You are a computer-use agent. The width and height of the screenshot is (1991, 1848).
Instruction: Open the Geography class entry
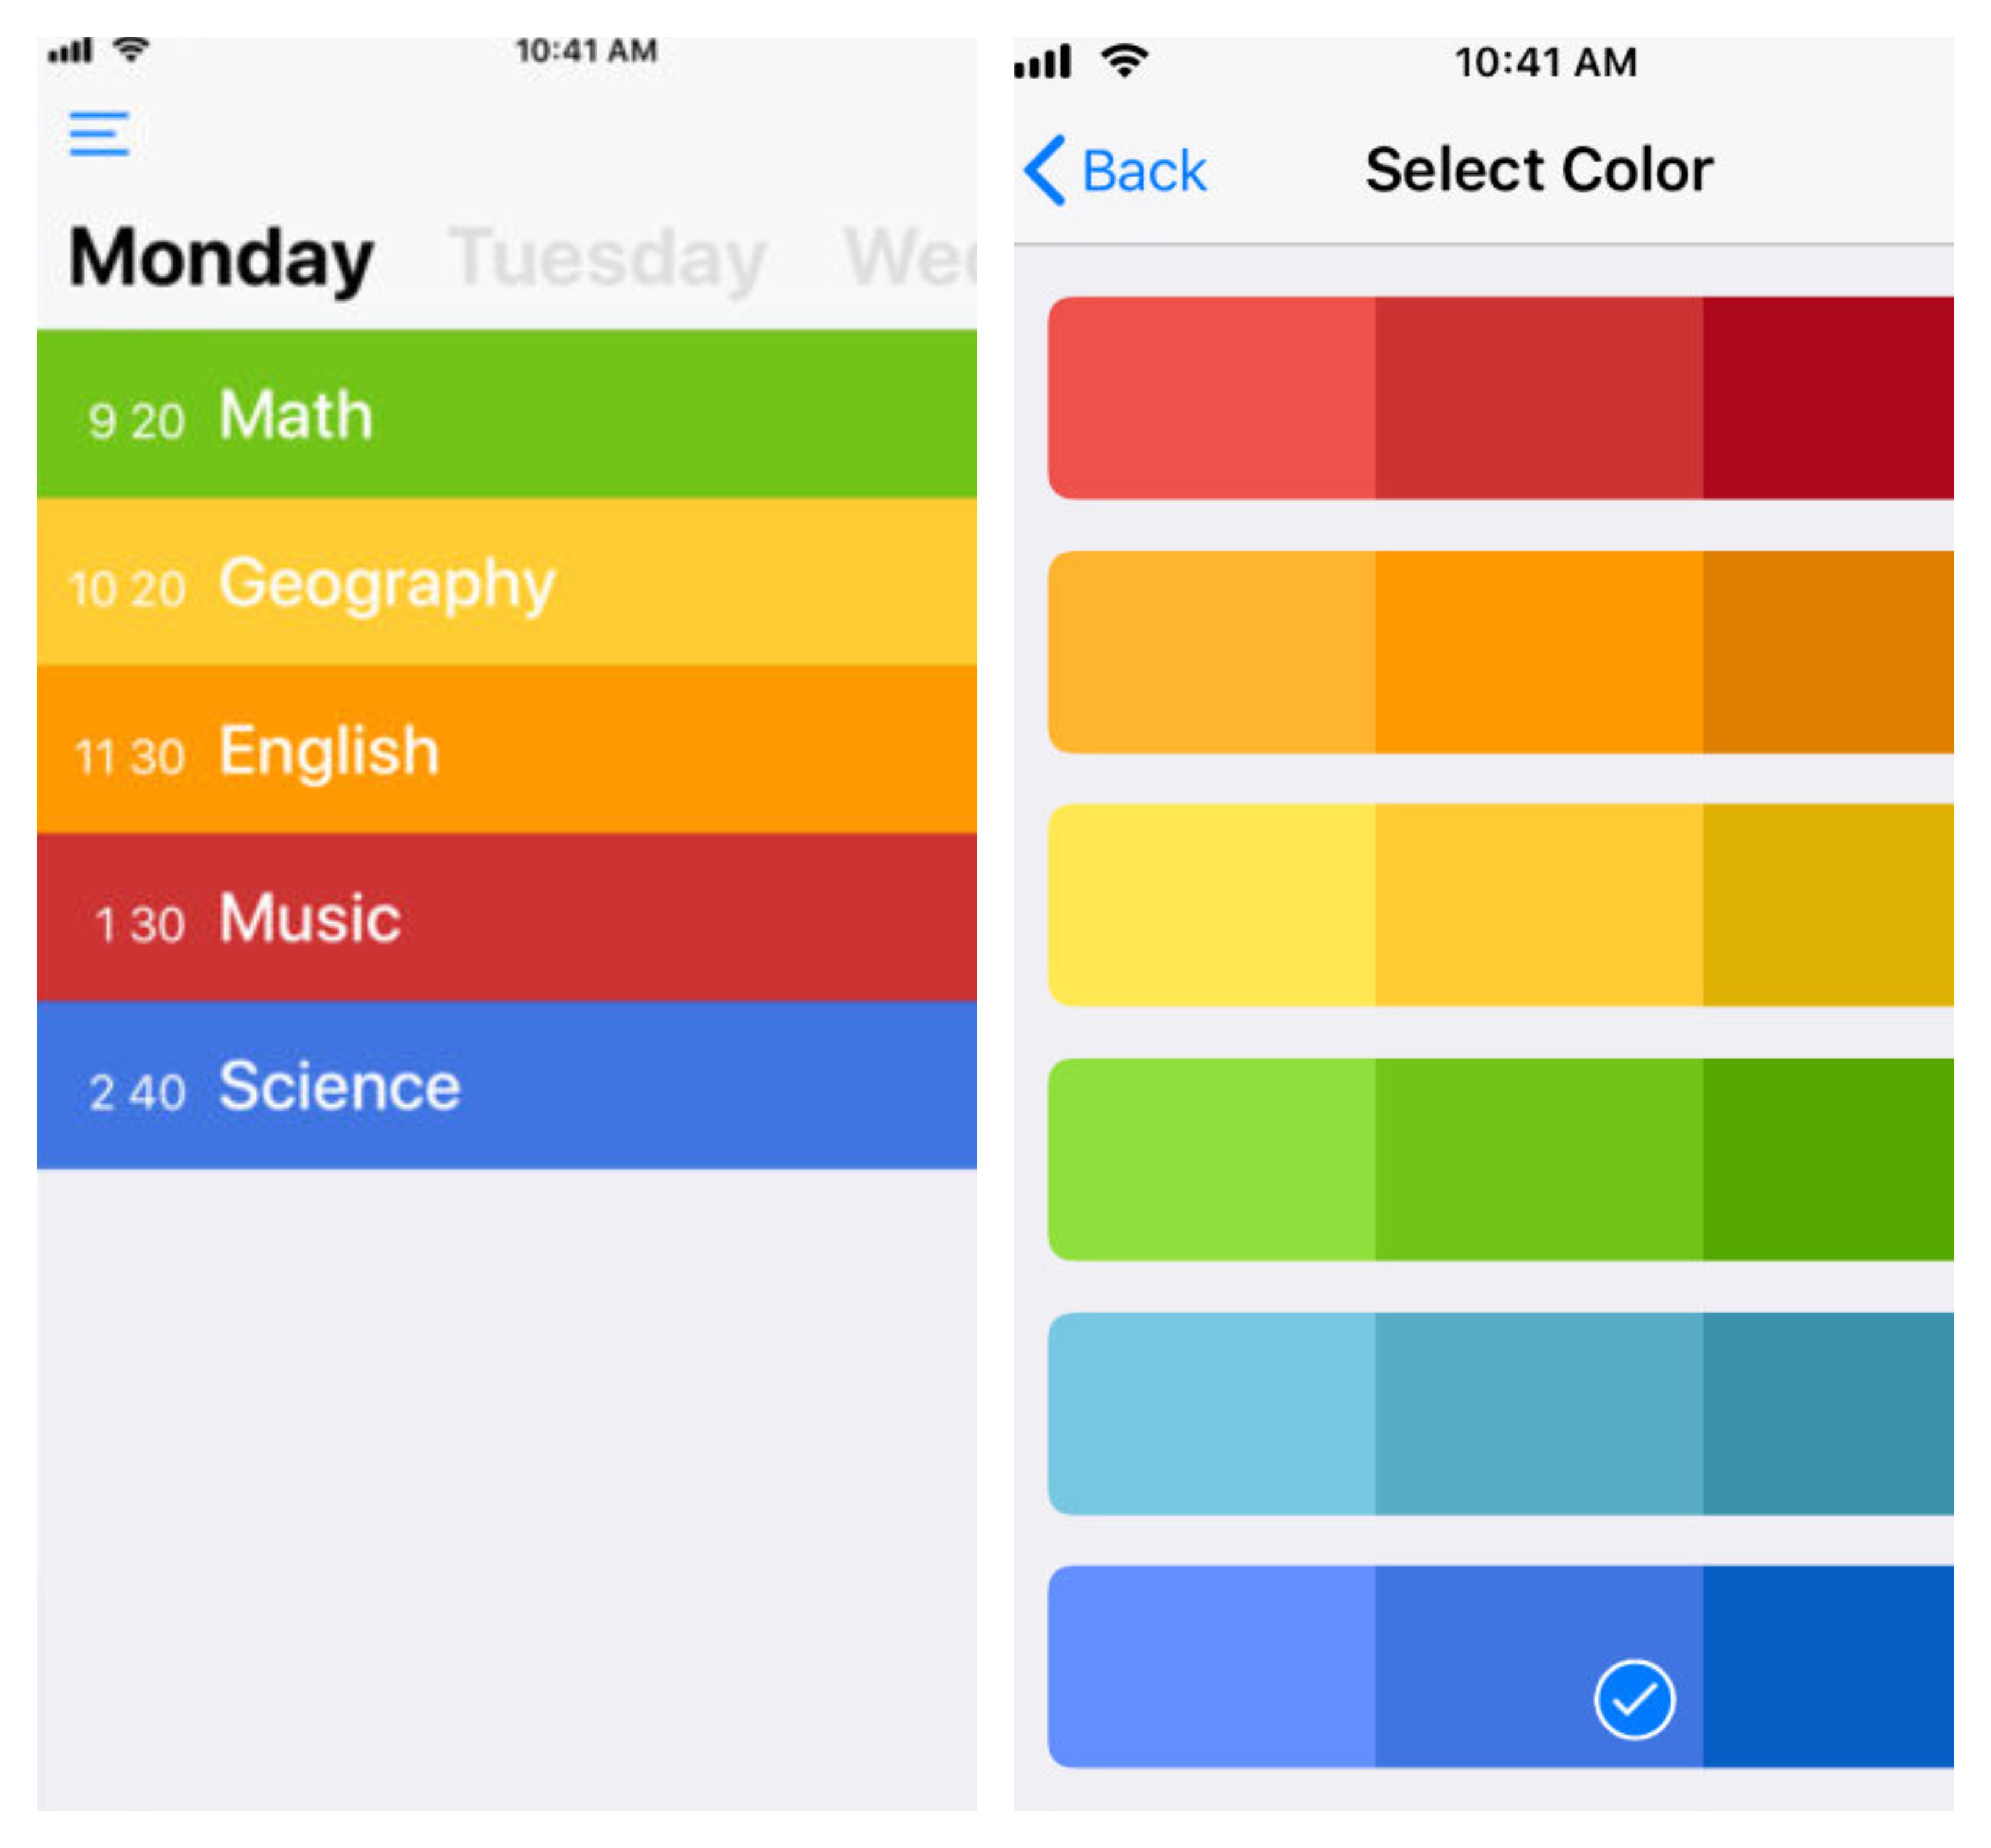point(507,582)
